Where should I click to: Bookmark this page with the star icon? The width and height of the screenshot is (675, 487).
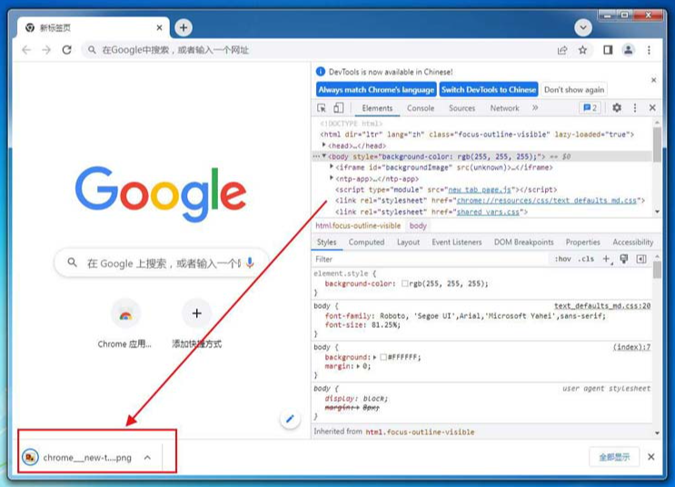[x=583, y=50]
